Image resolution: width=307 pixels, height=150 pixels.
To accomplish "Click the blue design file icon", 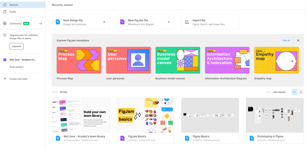I will coord(58,22).
